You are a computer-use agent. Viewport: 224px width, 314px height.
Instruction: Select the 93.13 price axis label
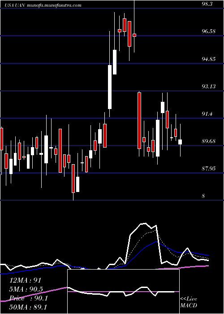click(x=208, y=86)
